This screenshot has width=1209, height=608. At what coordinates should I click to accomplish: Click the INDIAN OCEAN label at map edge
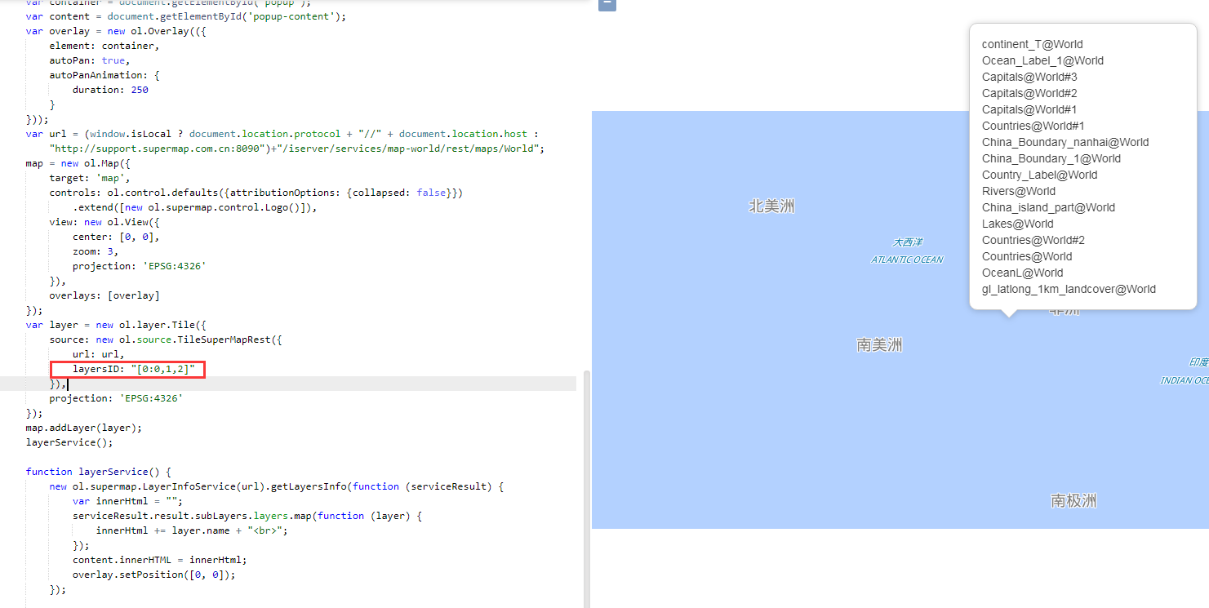pos(1185,380)
